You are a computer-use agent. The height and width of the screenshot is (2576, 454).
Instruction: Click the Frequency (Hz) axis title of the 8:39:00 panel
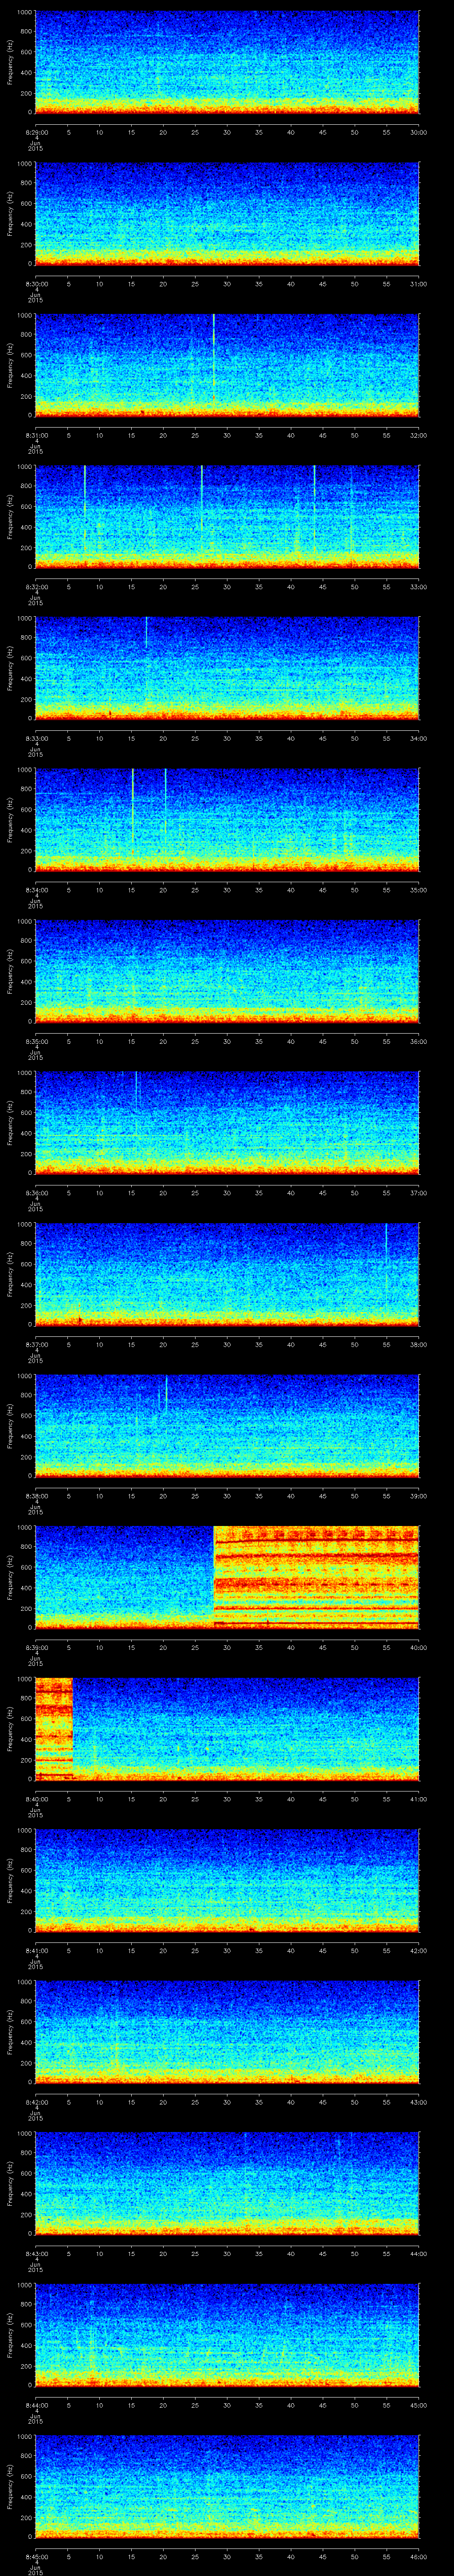click(10, 1577)
